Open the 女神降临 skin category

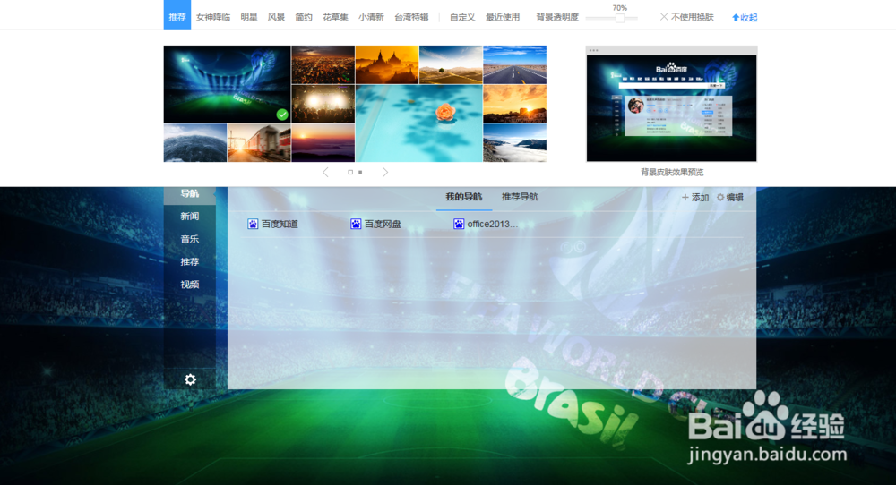[213, 17]
